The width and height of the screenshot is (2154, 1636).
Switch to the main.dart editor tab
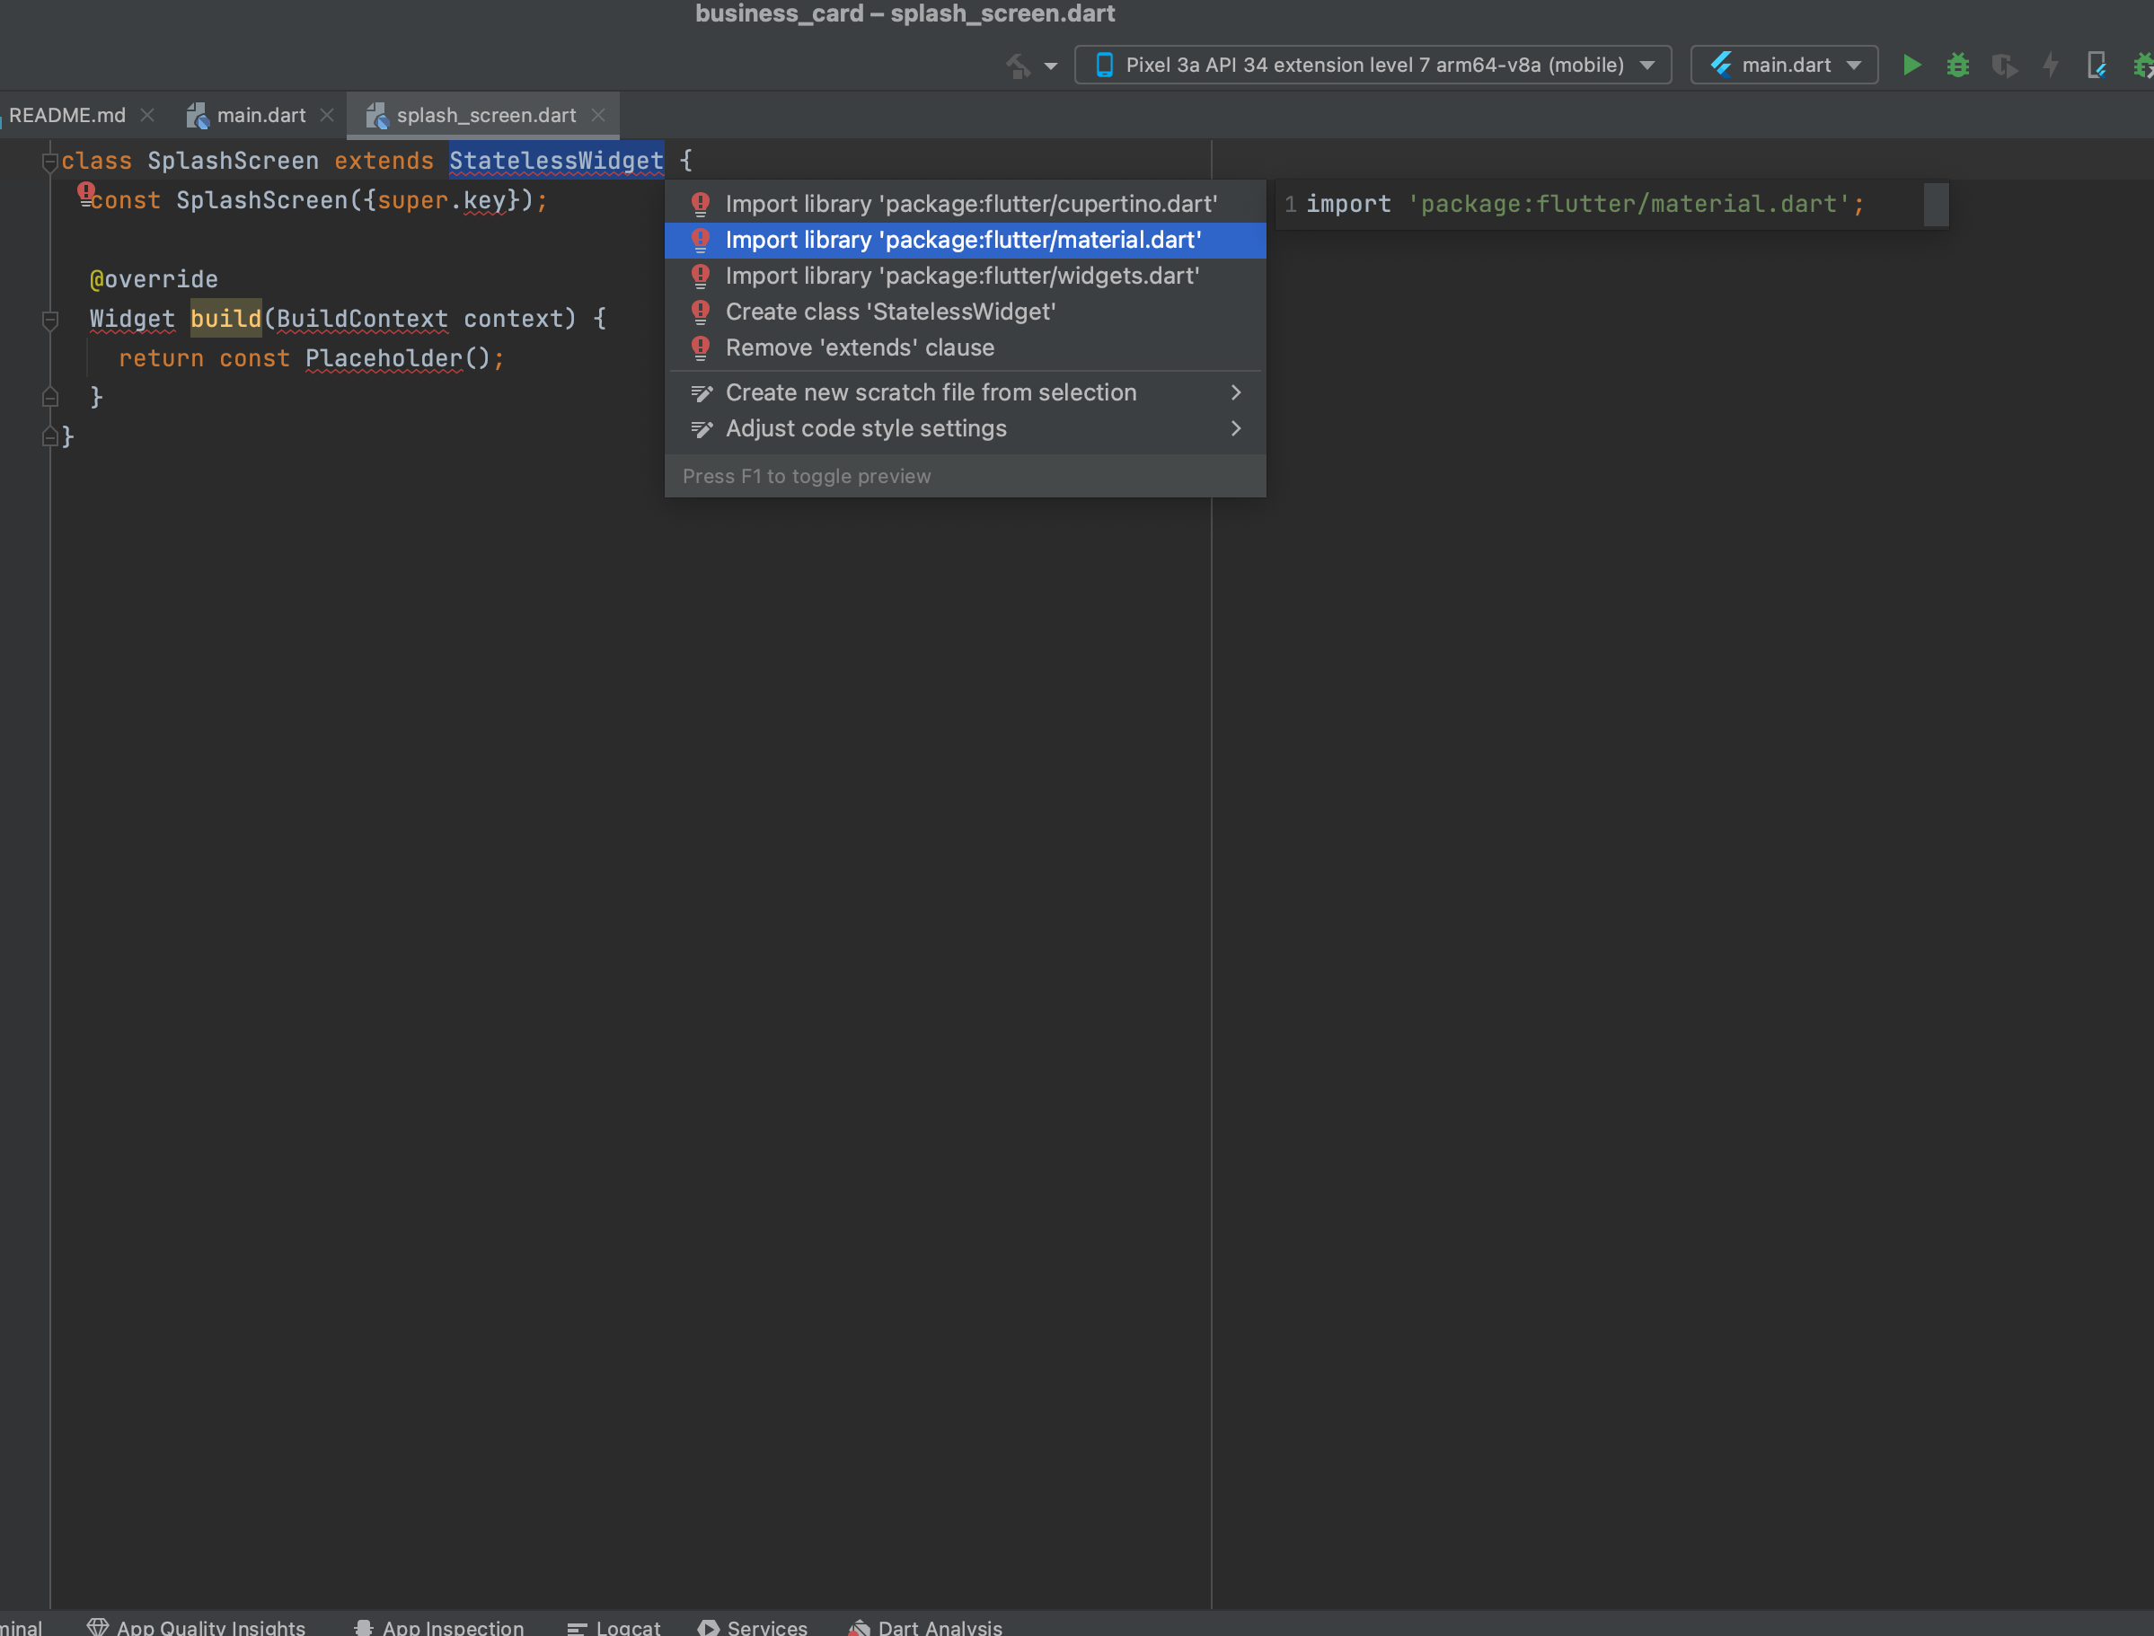tap(260, 116)
